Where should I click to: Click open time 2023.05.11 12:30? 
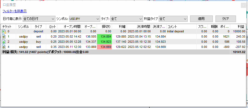click(70, 47)
